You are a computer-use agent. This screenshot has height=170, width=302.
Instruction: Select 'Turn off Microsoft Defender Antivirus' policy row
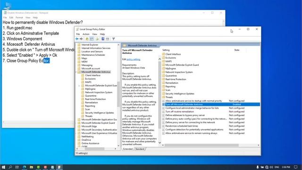click(211, 104)
